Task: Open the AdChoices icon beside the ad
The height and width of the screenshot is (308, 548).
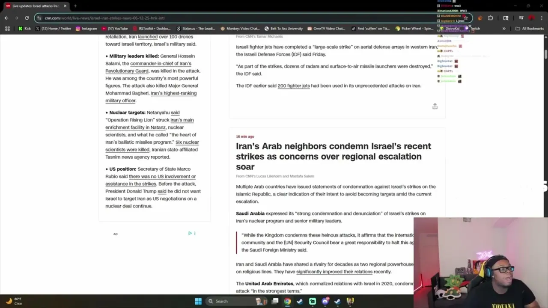Action: tap(190, 233)
